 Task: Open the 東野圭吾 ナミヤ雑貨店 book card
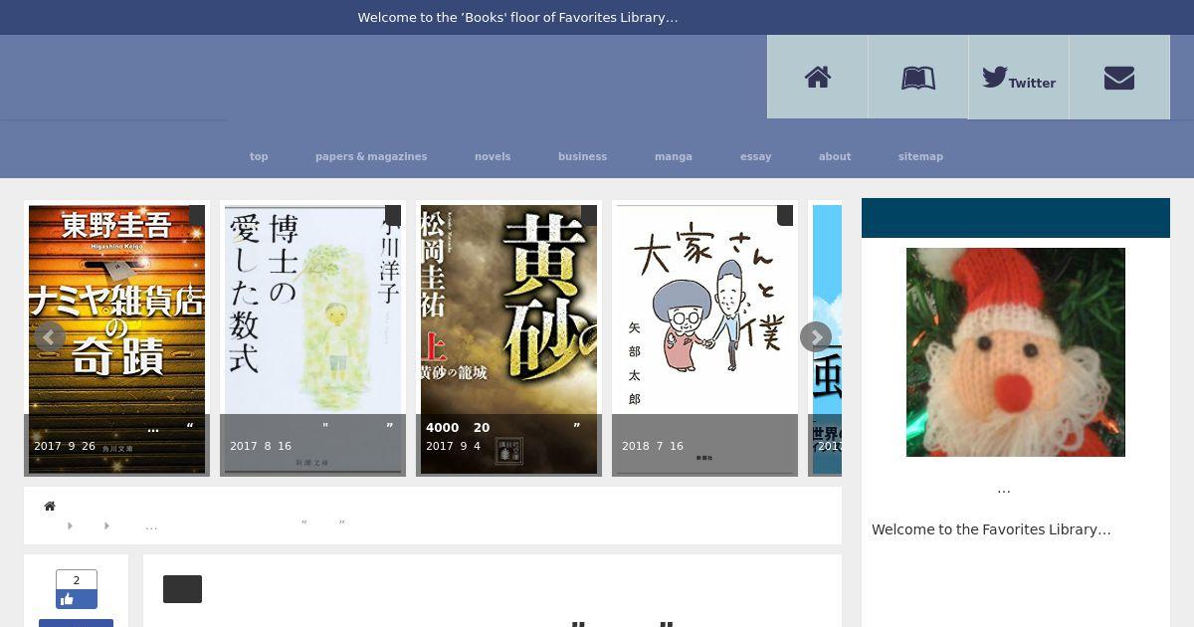[116, 338]
